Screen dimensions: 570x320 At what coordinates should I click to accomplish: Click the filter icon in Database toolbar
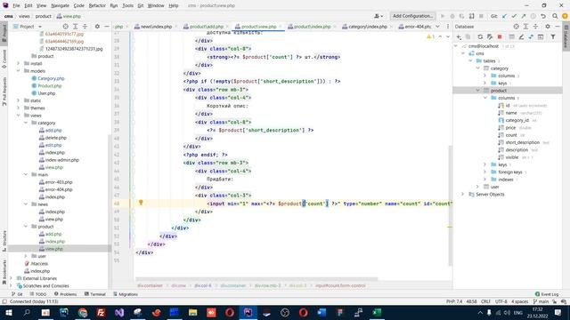click(x=553, y=37)
